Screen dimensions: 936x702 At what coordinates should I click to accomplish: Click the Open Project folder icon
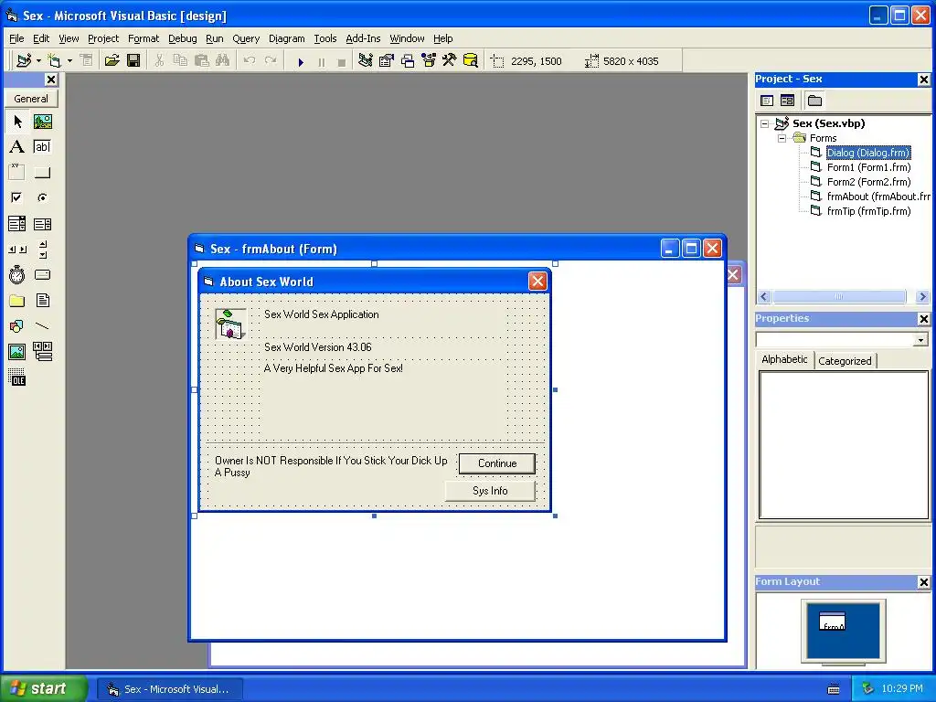(112, 61)
